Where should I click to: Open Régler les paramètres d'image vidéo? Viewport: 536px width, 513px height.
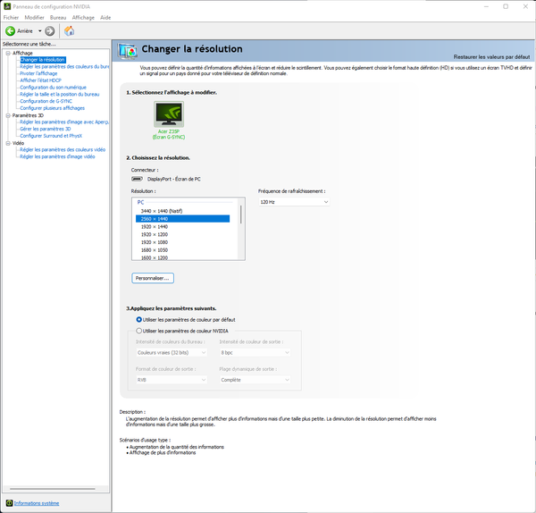(57, 156)
